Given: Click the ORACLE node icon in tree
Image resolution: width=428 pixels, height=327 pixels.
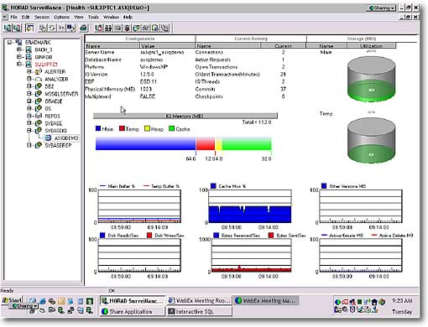Looking at the screenshot, I should pyautogui.click(x=39, y=101).
